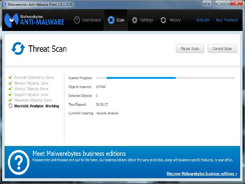Select 'Filesystem Objects: Done' step

pyautogui.click(x=33, y=100)
